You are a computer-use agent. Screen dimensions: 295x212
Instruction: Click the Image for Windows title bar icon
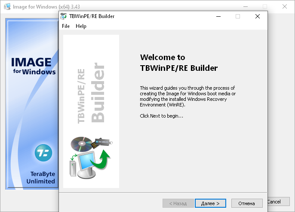[7, 6]
